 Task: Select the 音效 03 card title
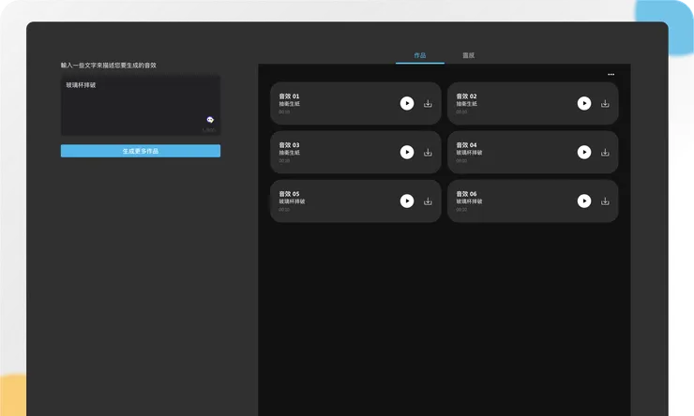pos(289,145)
